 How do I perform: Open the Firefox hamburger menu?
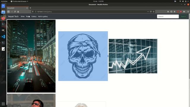coord(188,12)
